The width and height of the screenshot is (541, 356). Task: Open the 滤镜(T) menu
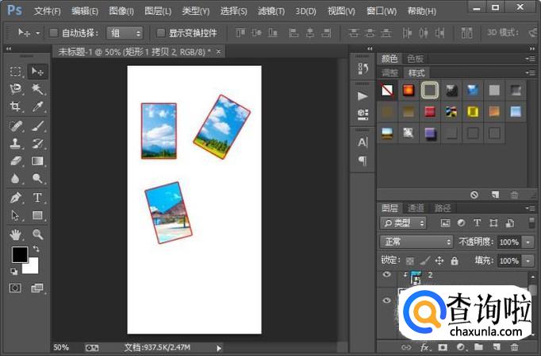(270, 11)
